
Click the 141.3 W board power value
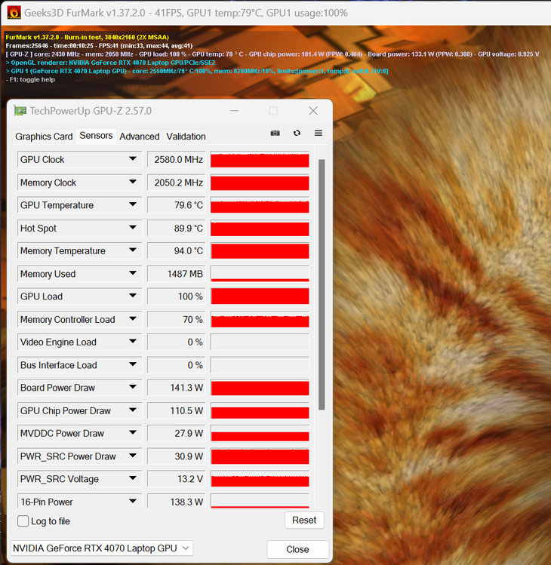[x=177, y=388]
